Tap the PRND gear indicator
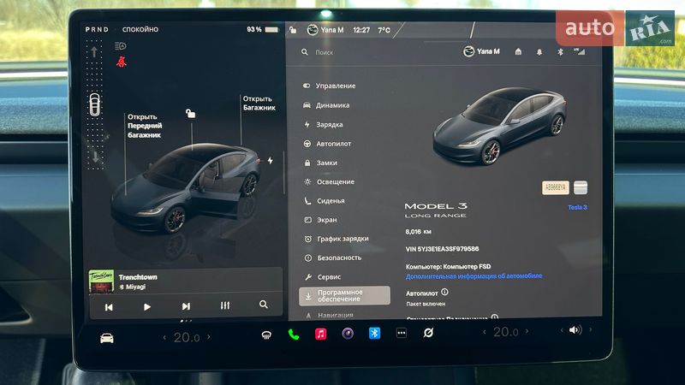 click(x=97, y=30)
